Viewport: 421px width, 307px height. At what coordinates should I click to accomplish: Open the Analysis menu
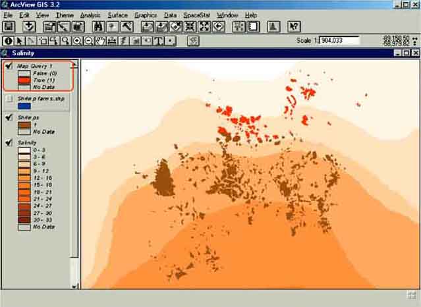pos(90,14)
